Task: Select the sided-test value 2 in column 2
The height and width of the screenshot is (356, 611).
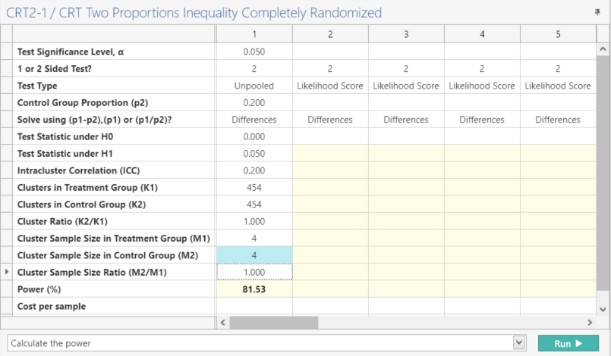Action: (330, 68)
